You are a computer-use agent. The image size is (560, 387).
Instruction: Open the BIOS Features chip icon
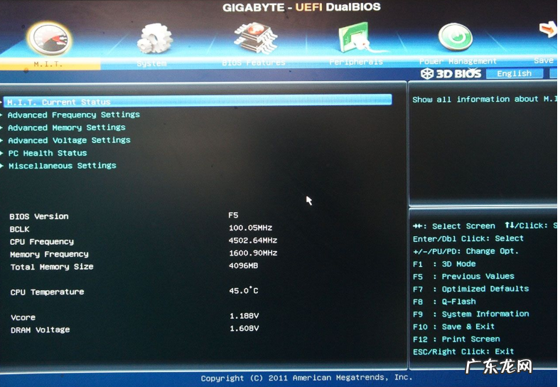(256, 37)
